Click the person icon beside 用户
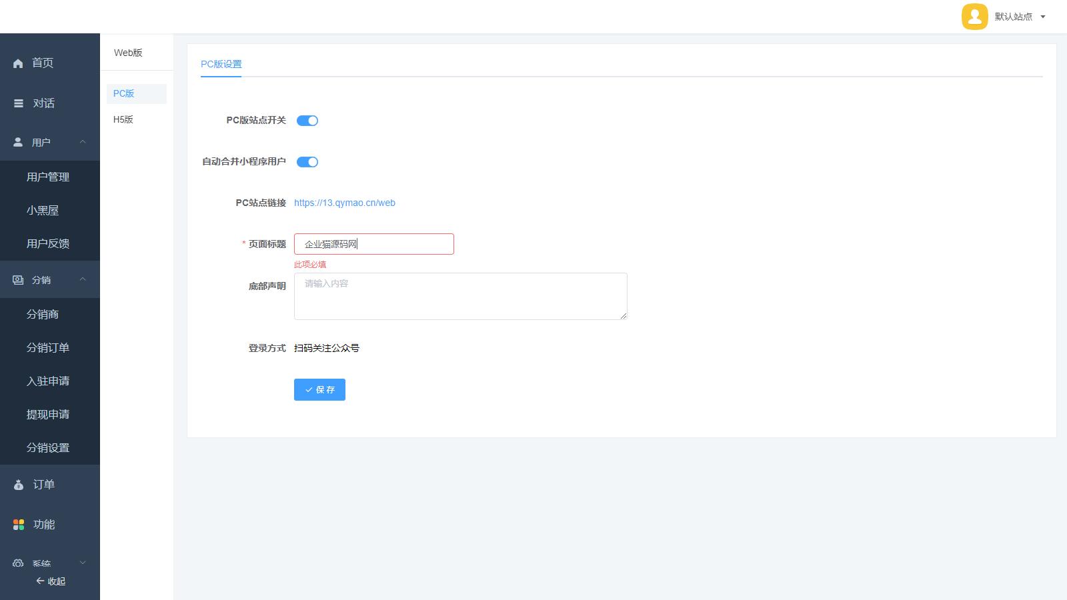The height and width of the screenshot is (600, 1067). [18, 142]
